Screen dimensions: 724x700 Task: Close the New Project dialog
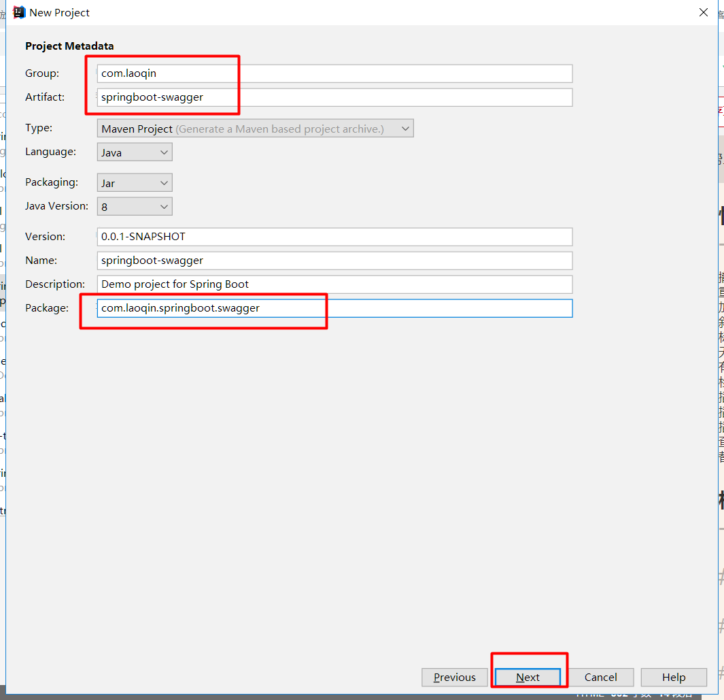click(x=703, y=12)
